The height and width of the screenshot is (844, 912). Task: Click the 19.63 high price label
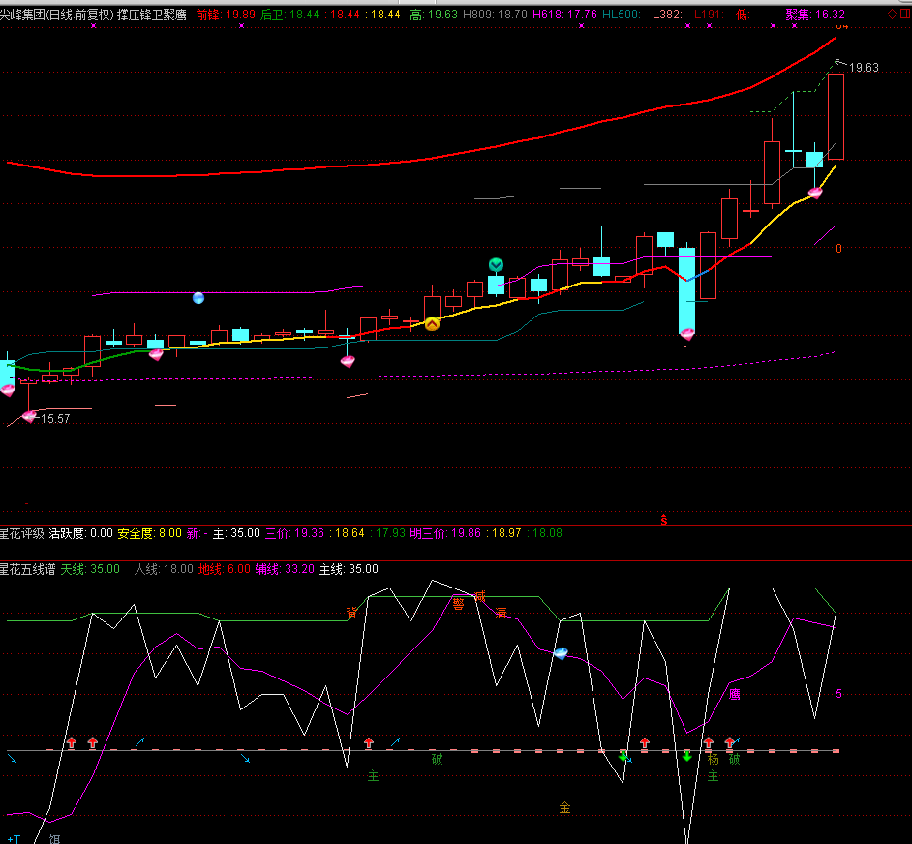pos(864,68)
